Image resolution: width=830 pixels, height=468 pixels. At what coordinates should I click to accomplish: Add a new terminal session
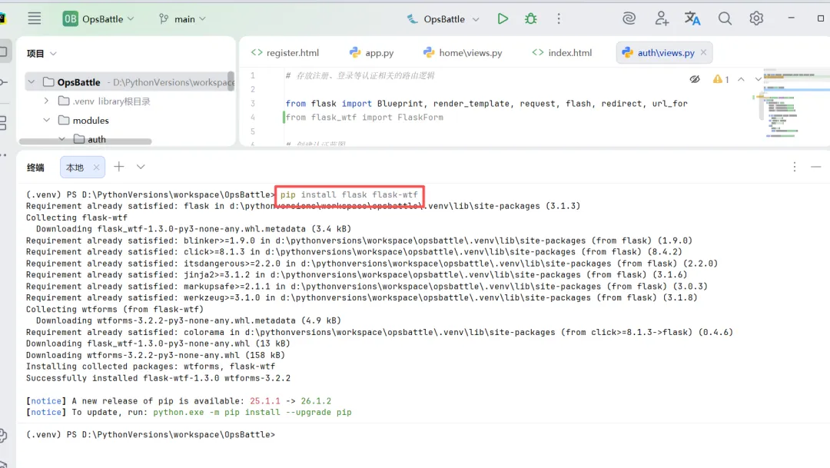[119, 167]
